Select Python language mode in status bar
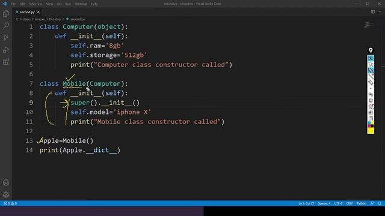 coord(362,203)
